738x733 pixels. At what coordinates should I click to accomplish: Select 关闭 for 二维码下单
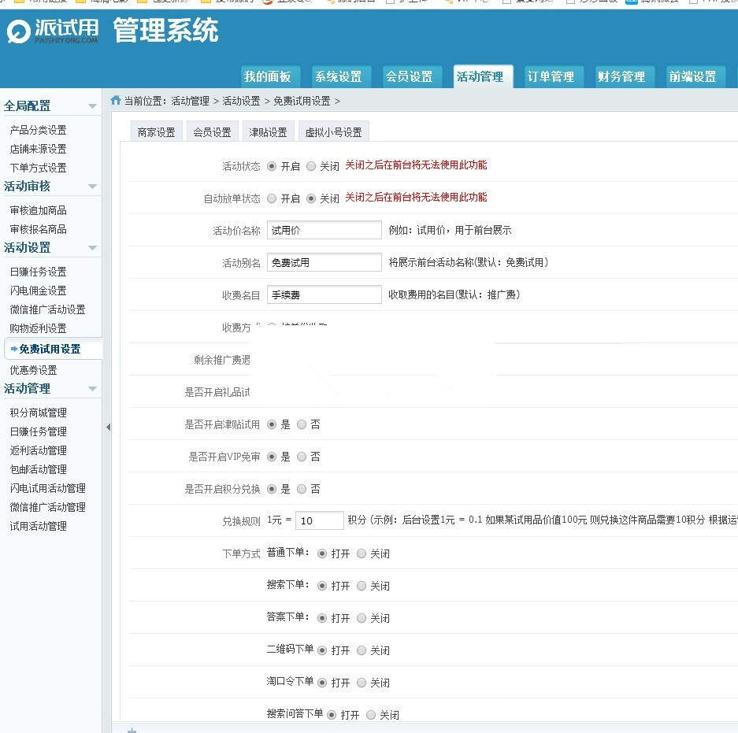click(x=362, y=650)
